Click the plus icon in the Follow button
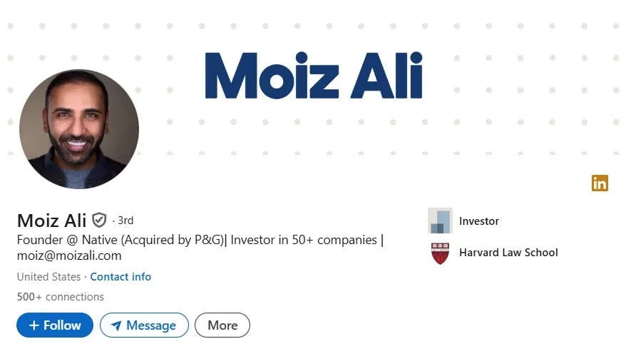This screenshot has width=626, height=354. coord(34,325)
